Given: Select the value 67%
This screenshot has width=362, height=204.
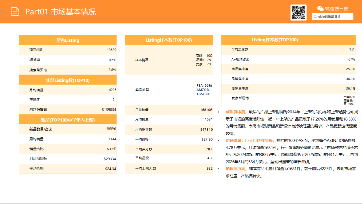Looking at the screenshot, I should 352,59.
